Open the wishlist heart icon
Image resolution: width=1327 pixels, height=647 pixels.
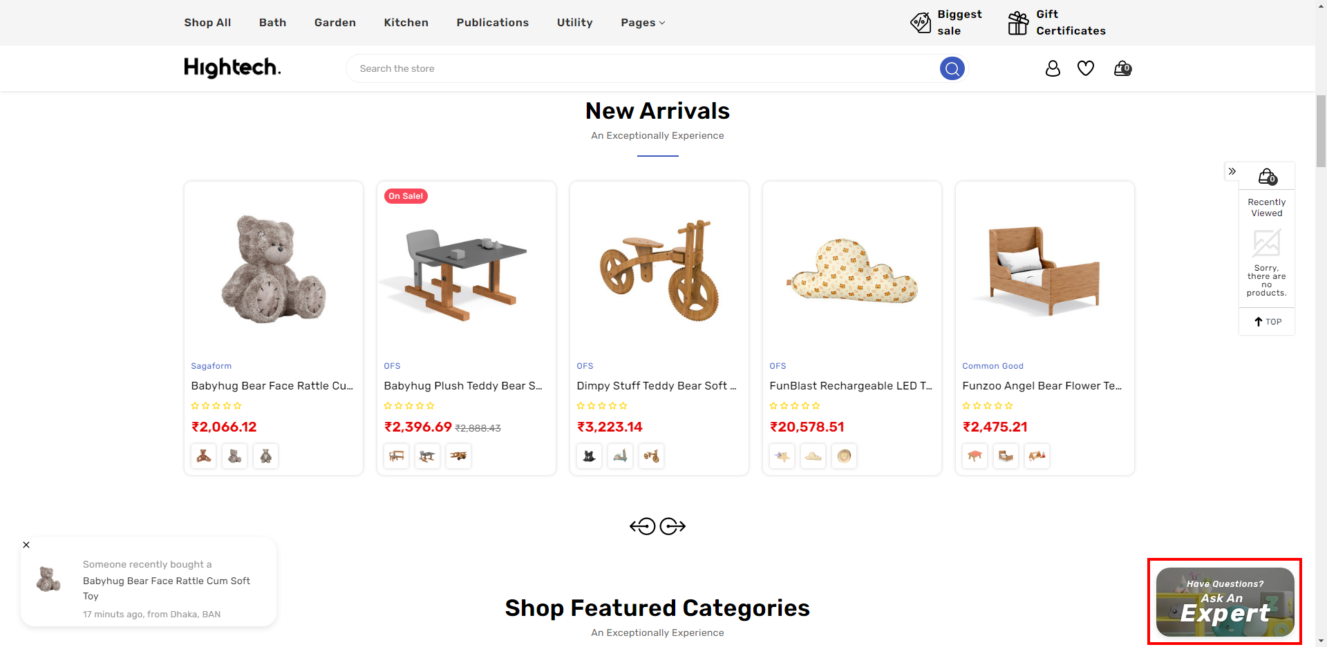tap(1086, 68)
